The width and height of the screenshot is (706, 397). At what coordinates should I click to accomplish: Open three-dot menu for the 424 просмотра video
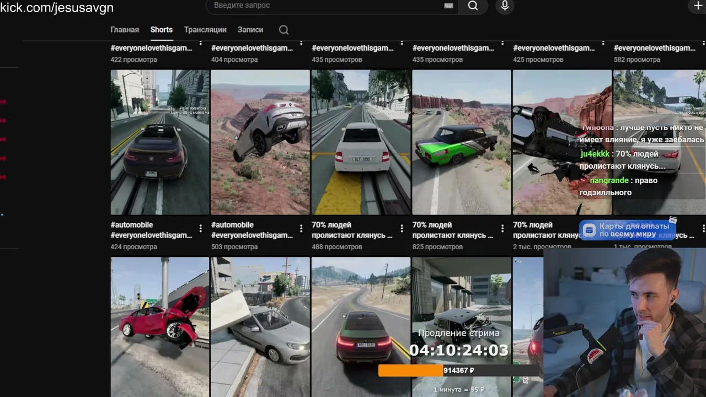click(x=200, y=228)
